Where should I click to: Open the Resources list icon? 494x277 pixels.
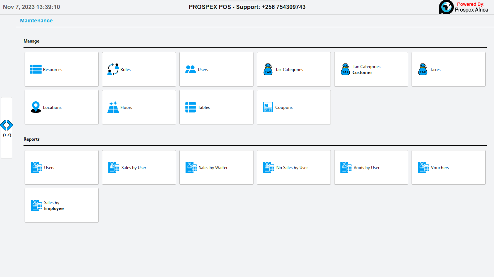pyautogui.click(x=36, y=69)
